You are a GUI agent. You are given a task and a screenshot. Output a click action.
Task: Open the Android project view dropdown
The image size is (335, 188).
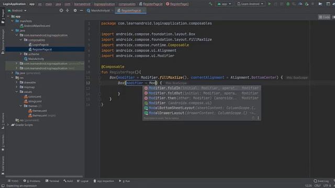click(17, 10)
